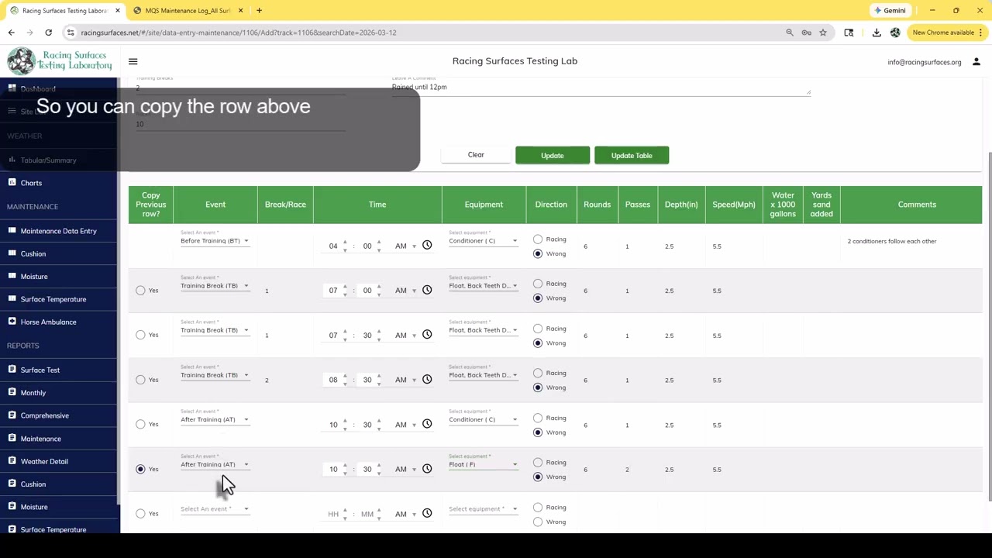
Task: Go back with browser back arrow
Action: coord(11,33)
